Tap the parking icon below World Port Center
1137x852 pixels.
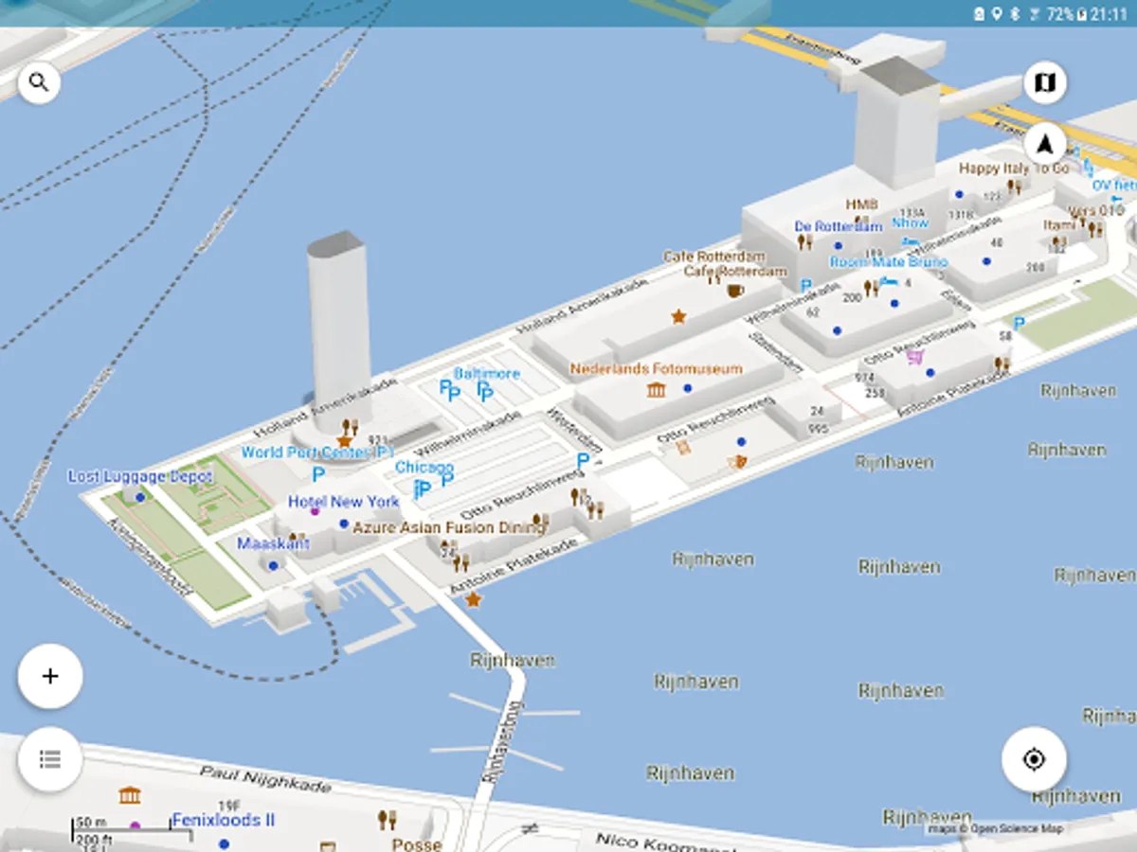click(318, 474)
